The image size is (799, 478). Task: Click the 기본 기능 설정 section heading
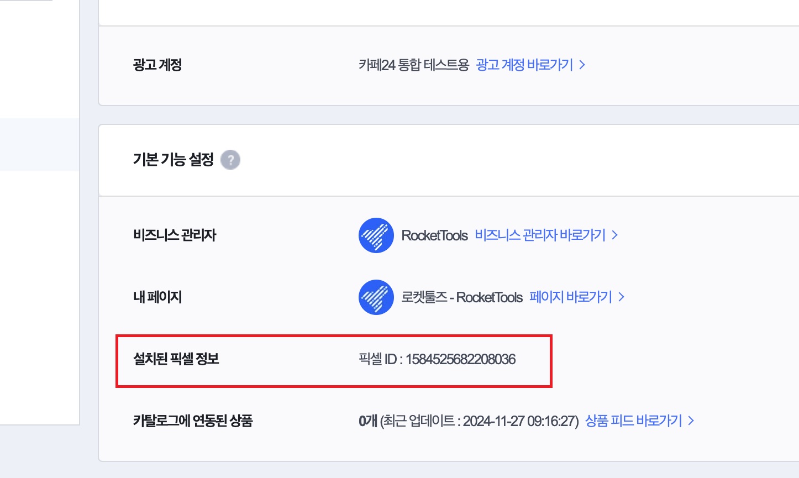pyautogui.click(x=173, y=160)
